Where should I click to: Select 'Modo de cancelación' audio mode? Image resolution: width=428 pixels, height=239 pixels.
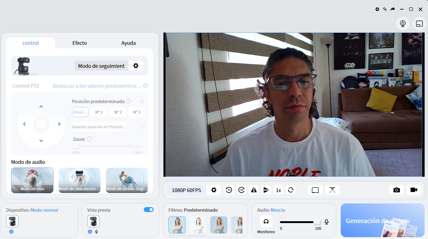click(x=79, y=180)
